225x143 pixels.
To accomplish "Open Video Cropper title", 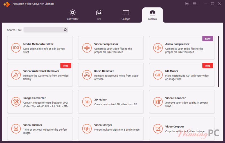I will coord(175,126).
